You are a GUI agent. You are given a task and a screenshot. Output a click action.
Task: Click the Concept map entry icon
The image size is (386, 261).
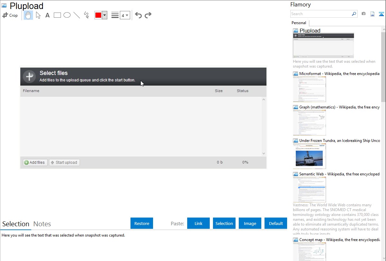click(295, 240)
